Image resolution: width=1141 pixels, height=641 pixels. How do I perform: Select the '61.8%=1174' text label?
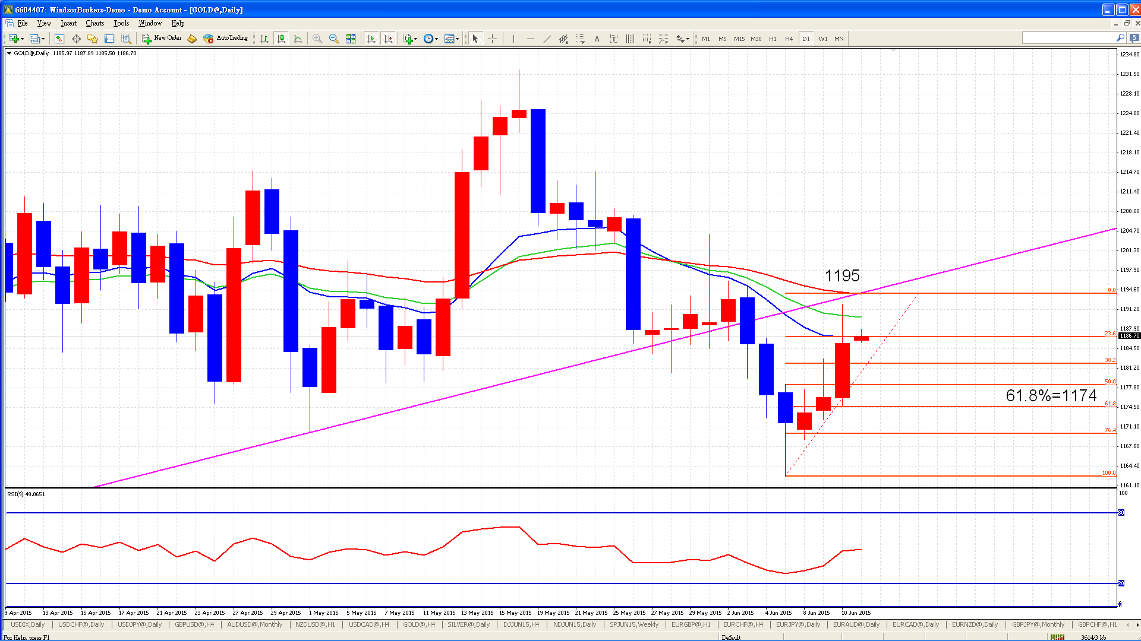1051,395
